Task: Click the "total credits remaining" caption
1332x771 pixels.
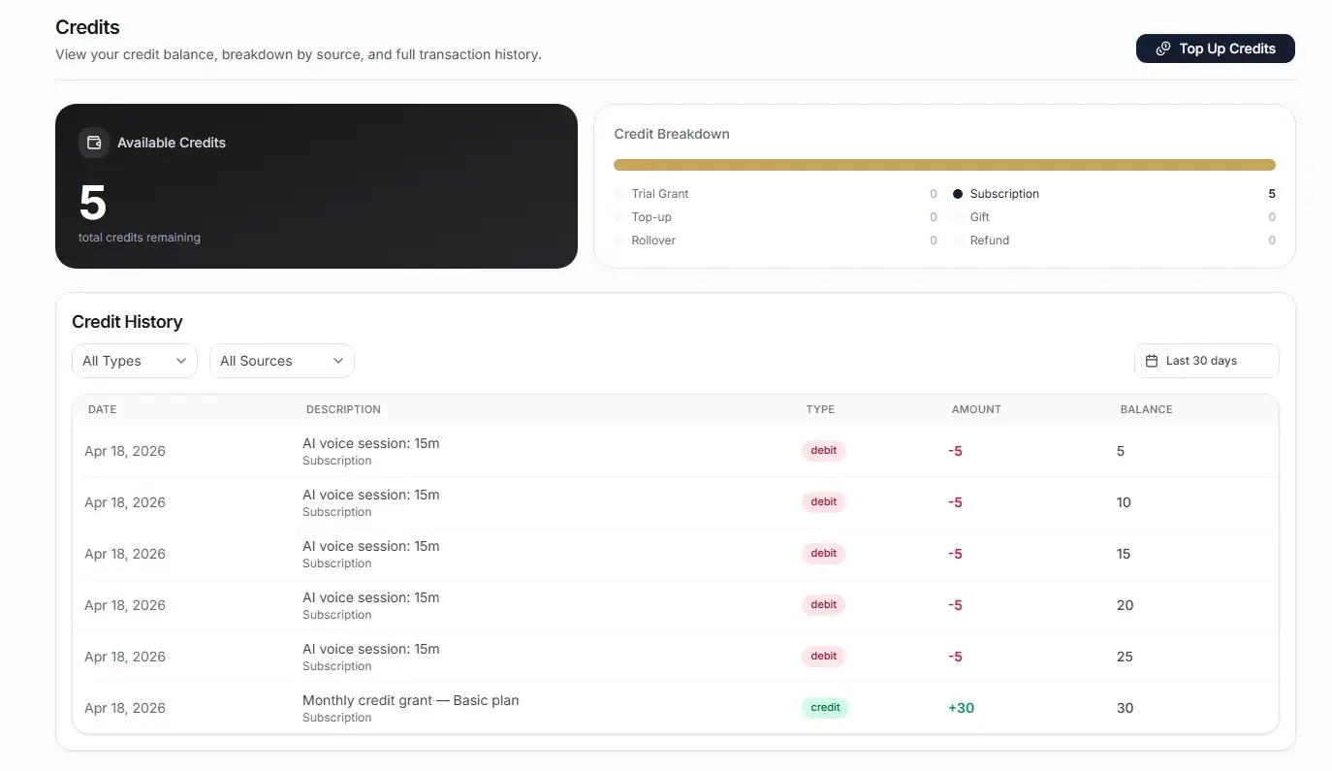Action: click(x=140, y=238)
